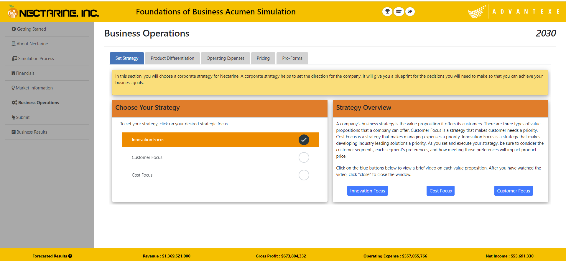
Task: Click the Operating Expense : $557,055,766 value
Action: point(395,256)
